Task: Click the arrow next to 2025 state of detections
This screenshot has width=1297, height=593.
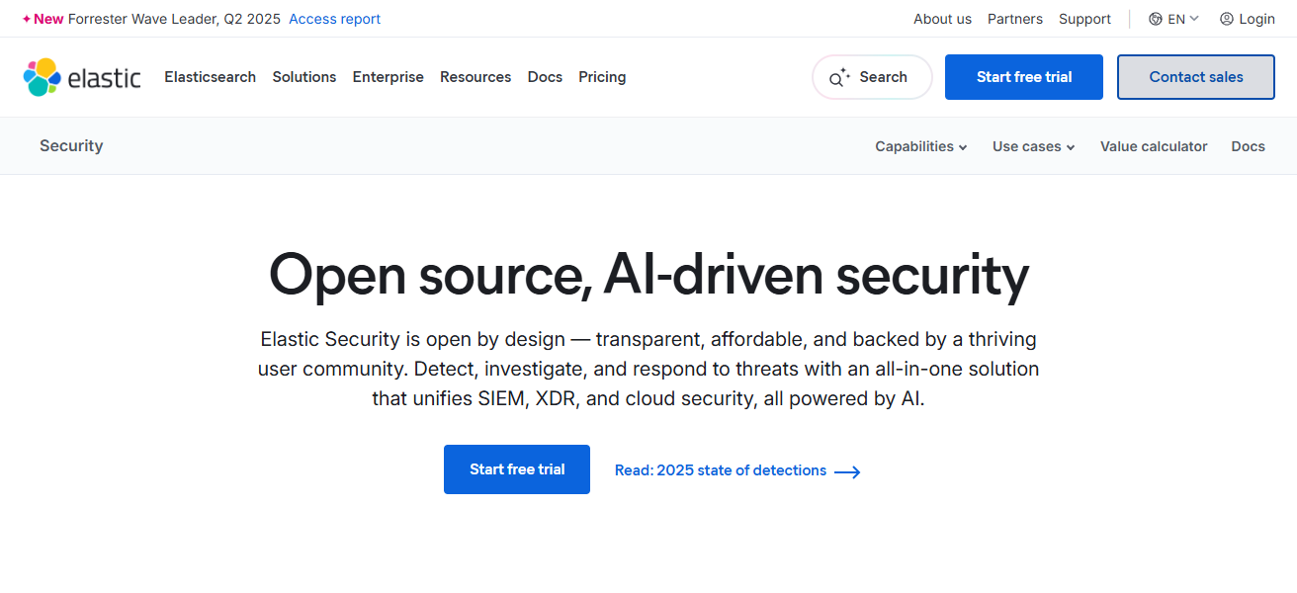Action: click(x=847, y=471)
